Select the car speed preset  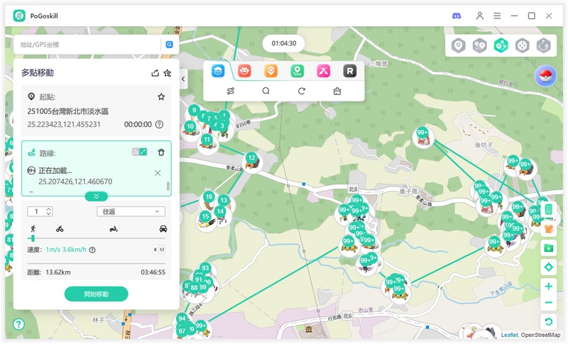tap(163, 229)
